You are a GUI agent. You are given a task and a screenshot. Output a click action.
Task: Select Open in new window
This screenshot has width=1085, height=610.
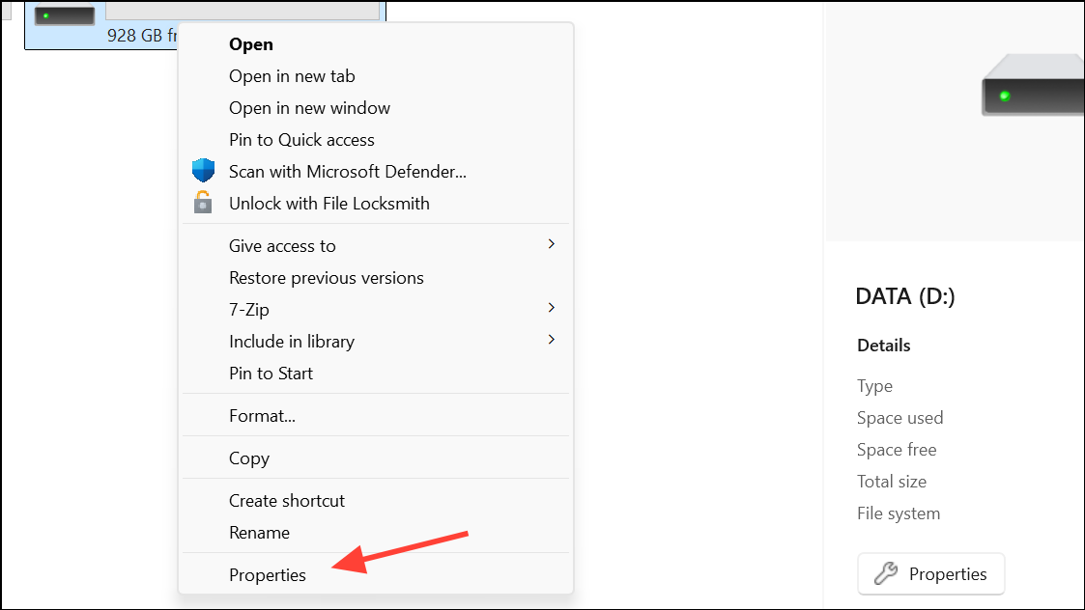click(309, 107)
